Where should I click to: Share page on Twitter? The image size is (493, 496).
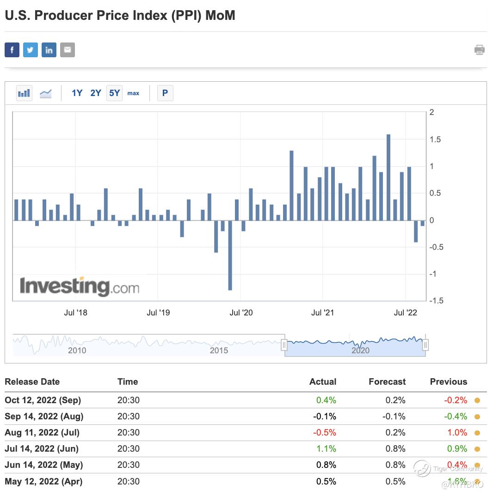(x=31, y=50)
